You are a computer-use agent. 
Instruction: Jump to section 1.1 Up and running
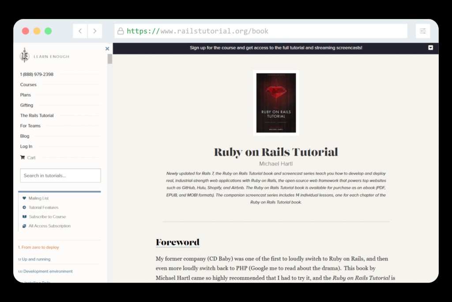click(x=34, y=259)
